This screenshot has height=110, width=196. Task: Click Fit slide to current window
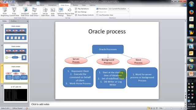click(184, 108)
